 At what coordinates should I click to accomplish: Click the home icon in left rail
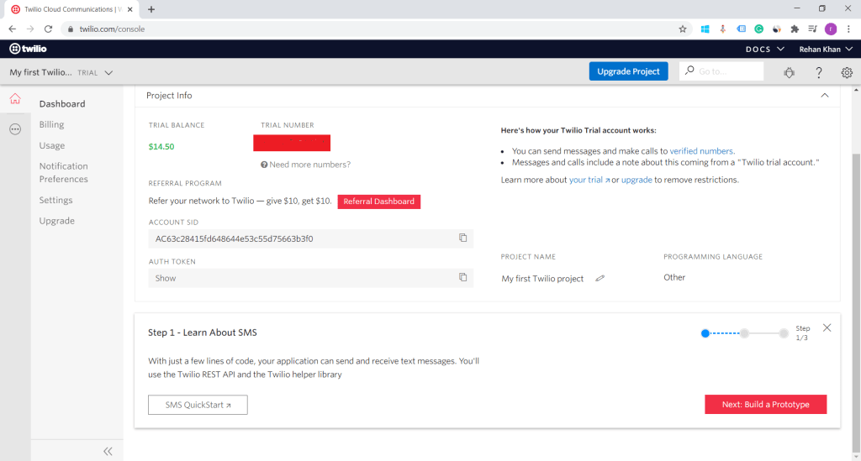click(15, 99)
